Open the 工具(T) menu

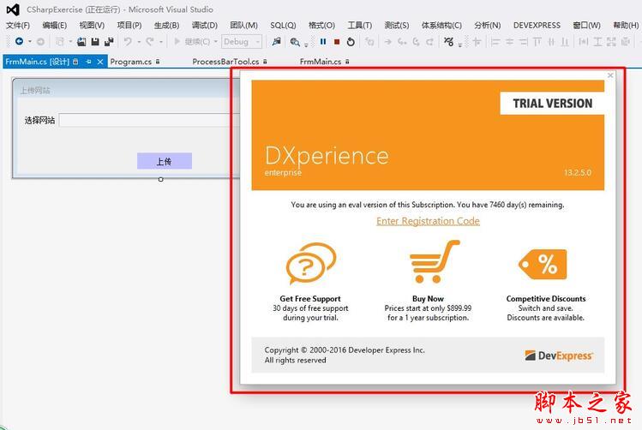360,26
